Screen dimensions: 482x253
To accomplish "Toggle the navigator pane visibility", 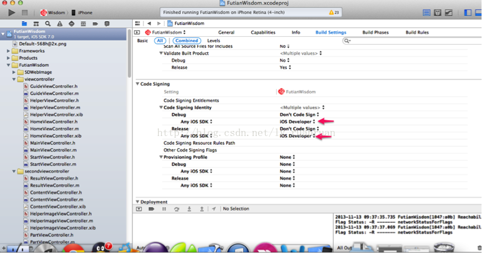I will [468, 13].
